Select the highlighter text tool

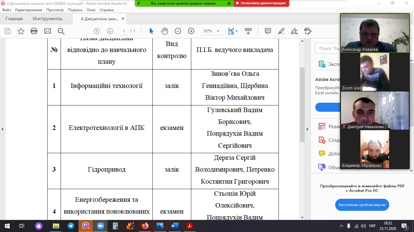tap(281, 31)
